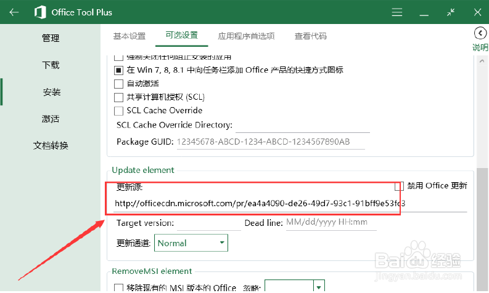Tick the SCL Cache Override checkbox
Viewport: 489px width, 293px height.
tap(118, 111)
